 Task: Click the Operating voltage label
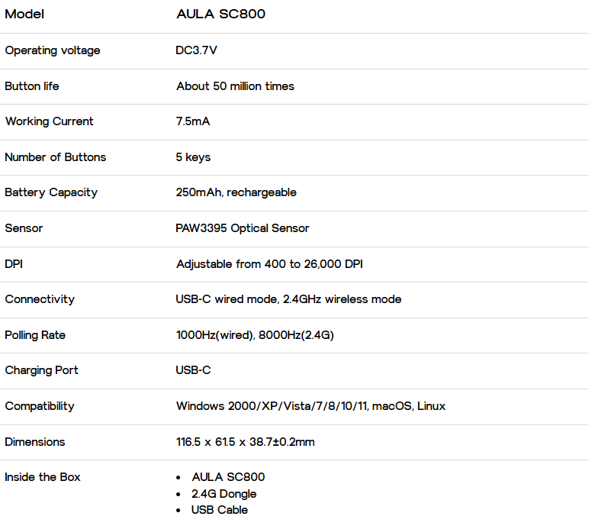click(x=53, y=50)
